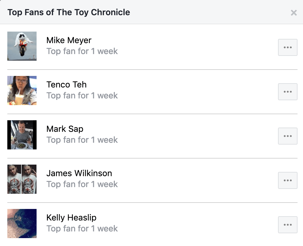Click Tenco Teh's profile picture
Image resolution: width=303 pixels, height=246 pixels.
(22, 91)
